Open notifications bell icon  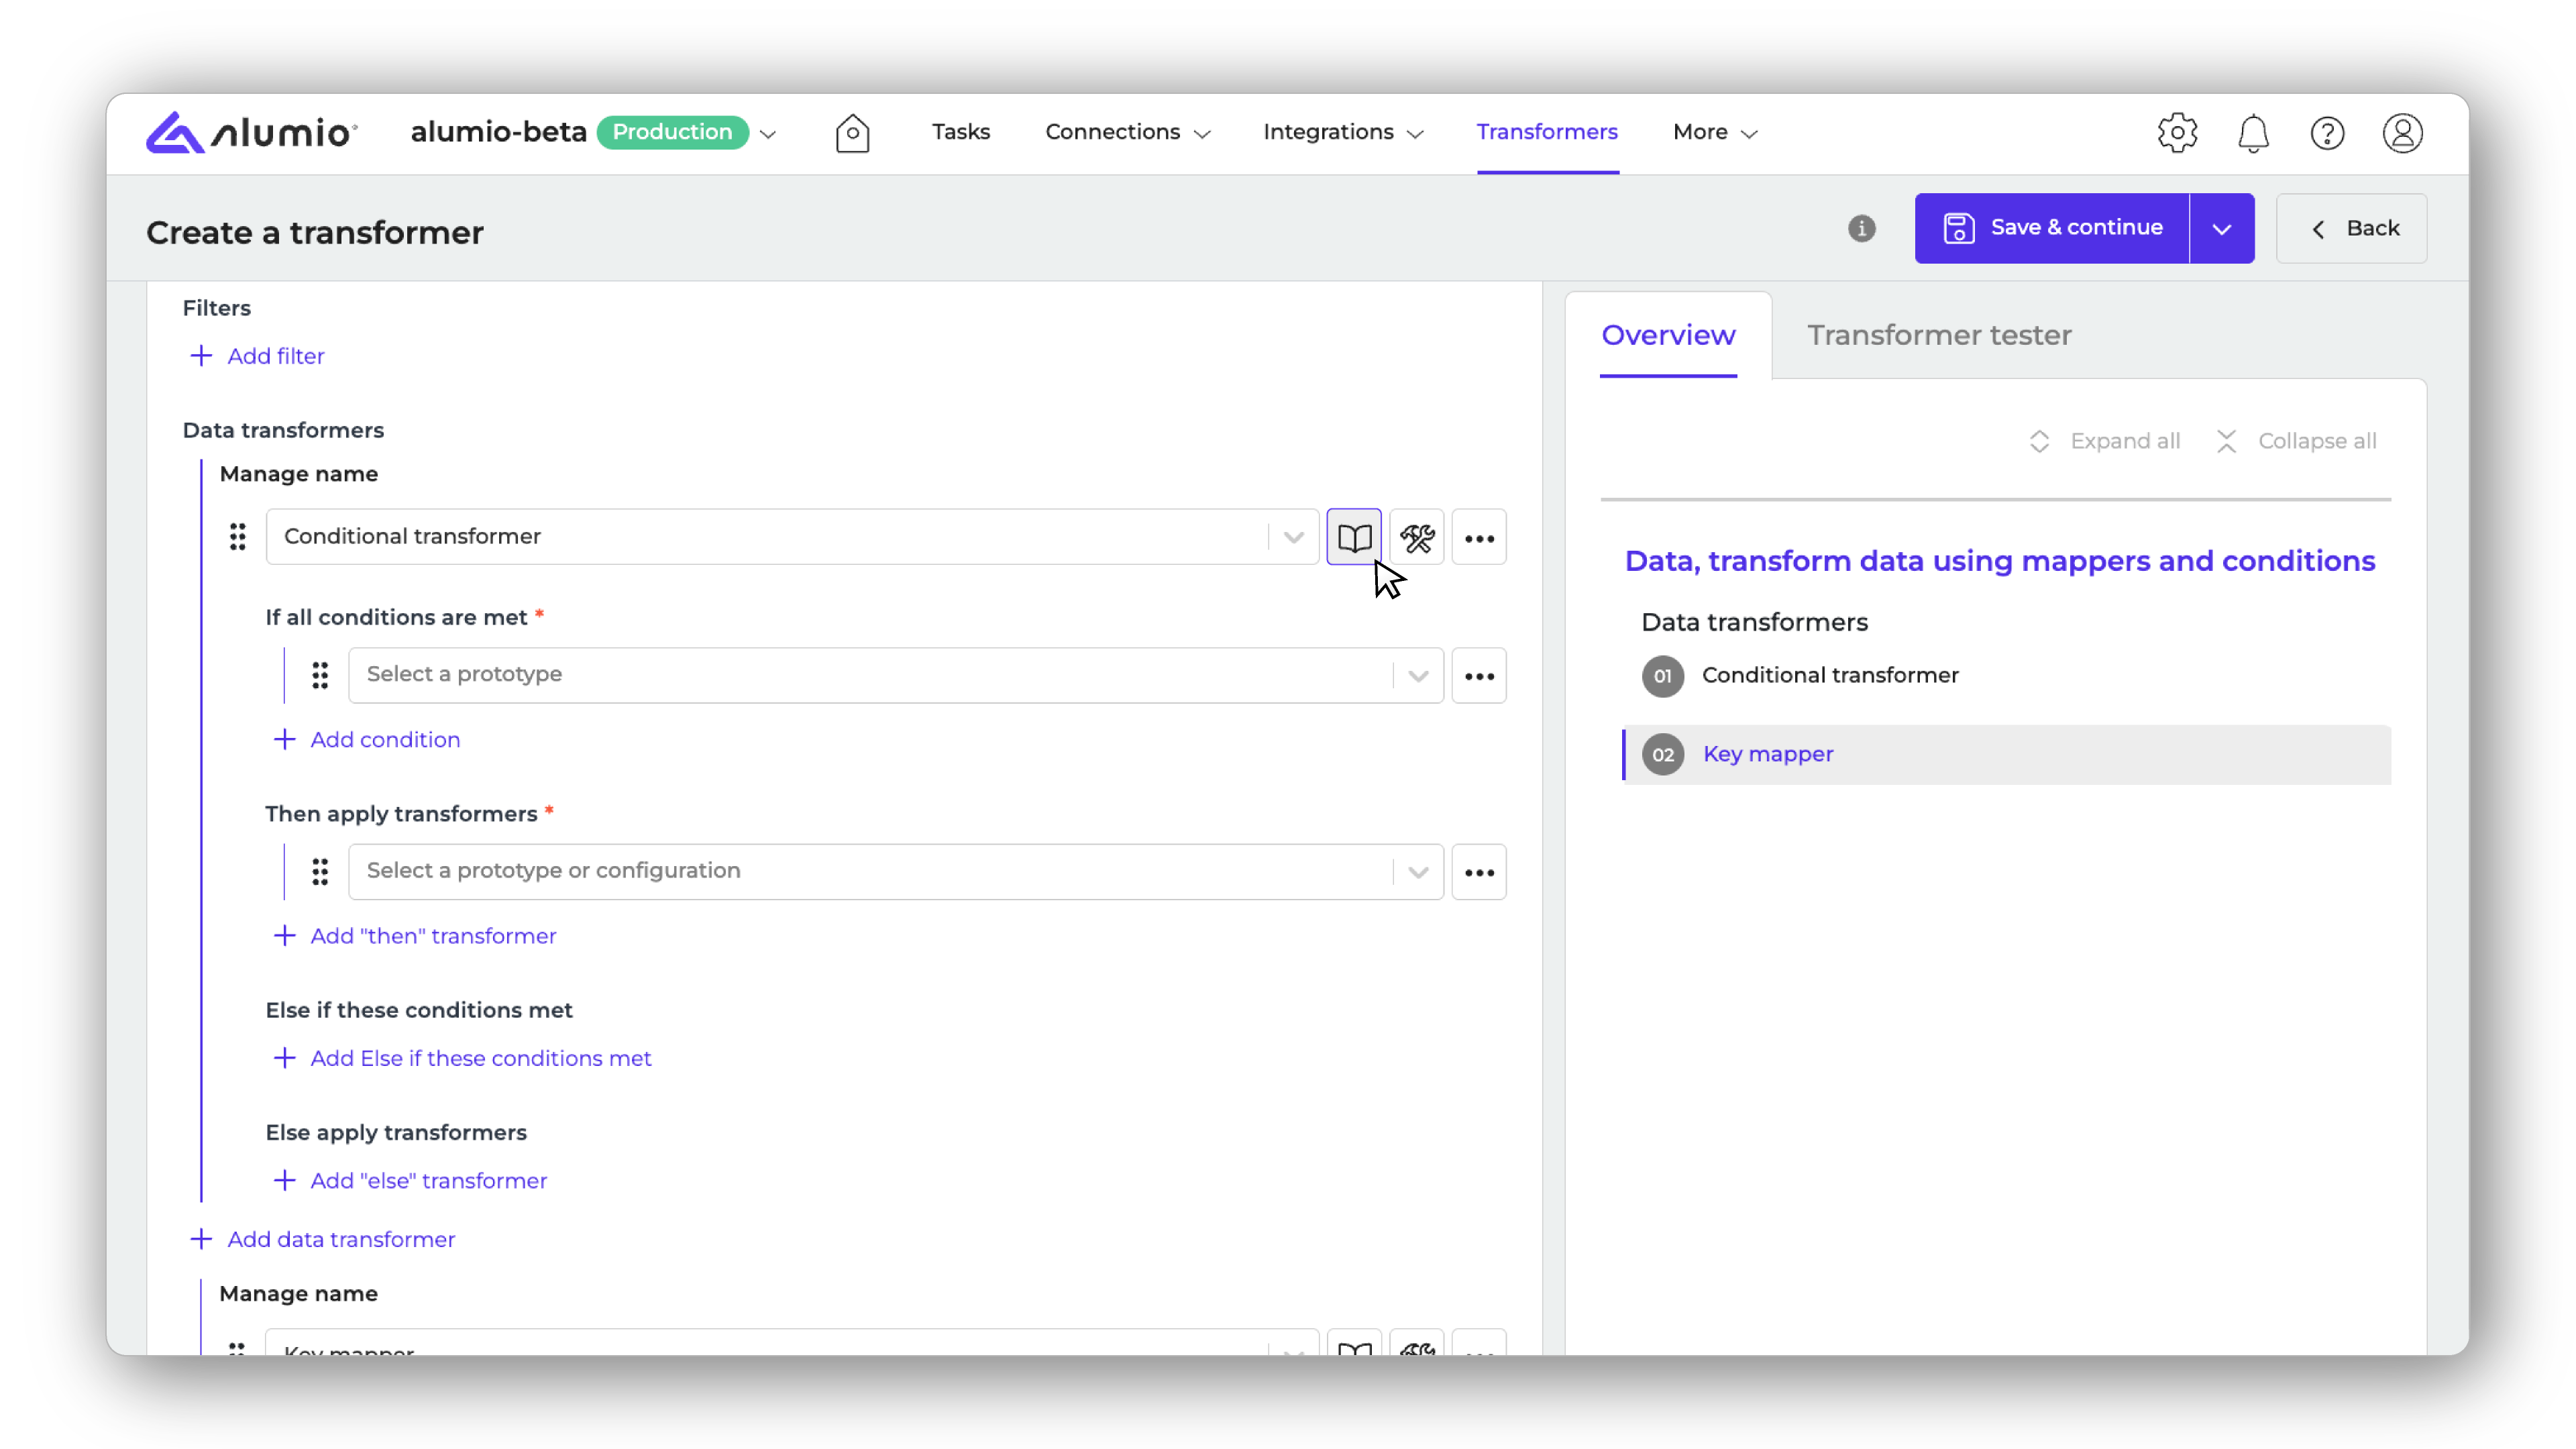(x=2252, y=133)
